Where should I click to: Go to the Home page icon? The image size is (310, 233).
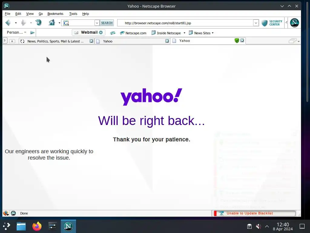click(x=52, y=22)
